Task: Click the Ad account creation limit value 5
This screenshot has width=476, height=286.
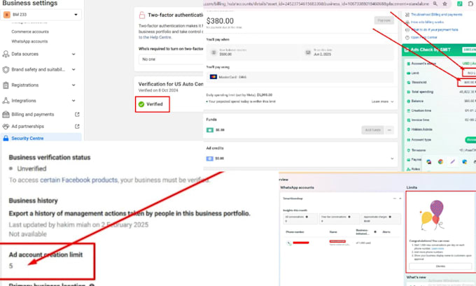Action: click(11, 266)
